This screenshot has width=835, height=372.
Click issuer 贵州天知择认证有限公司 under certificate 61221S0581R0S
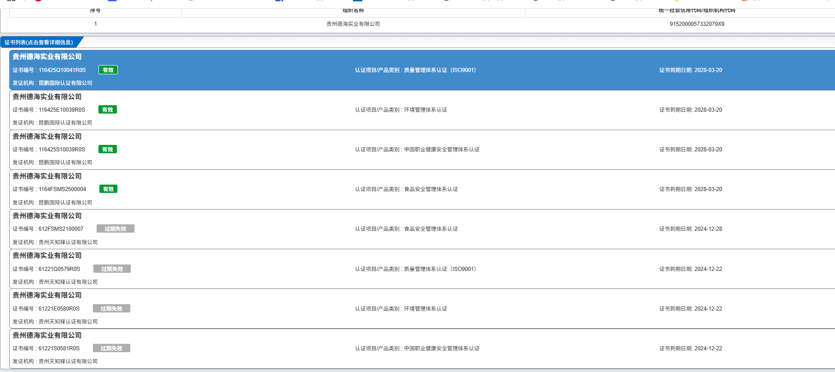(x=68, y=361)
